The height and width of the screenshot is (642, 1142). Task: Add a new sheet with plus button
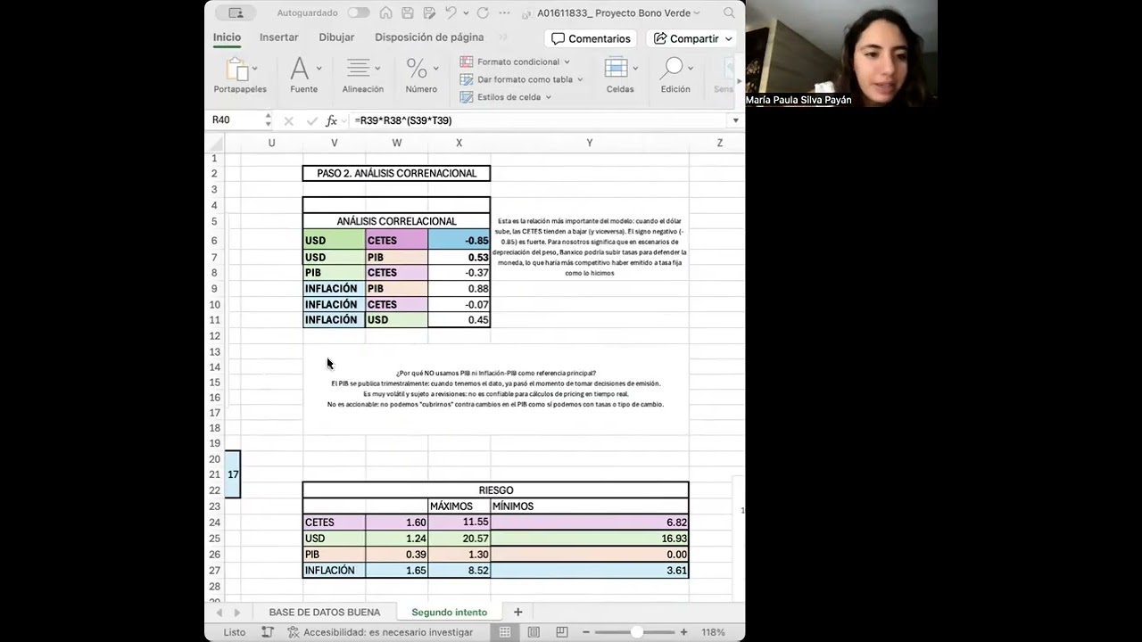[517, 612]
